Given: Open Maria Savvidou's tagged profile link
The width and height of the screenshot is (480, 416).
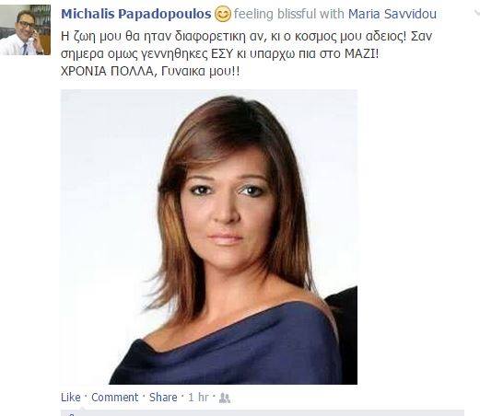Looking at the screenshot, I should tap(392, 14).
